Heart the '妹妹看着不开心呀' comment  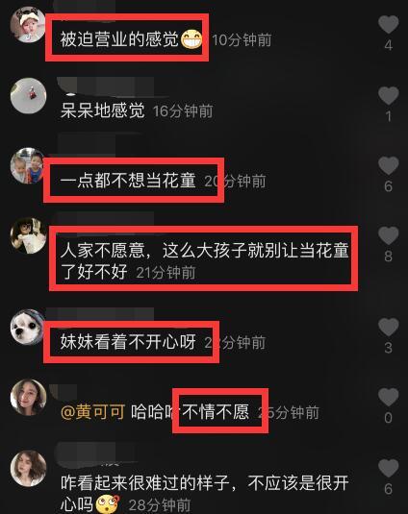pos(389,328)
